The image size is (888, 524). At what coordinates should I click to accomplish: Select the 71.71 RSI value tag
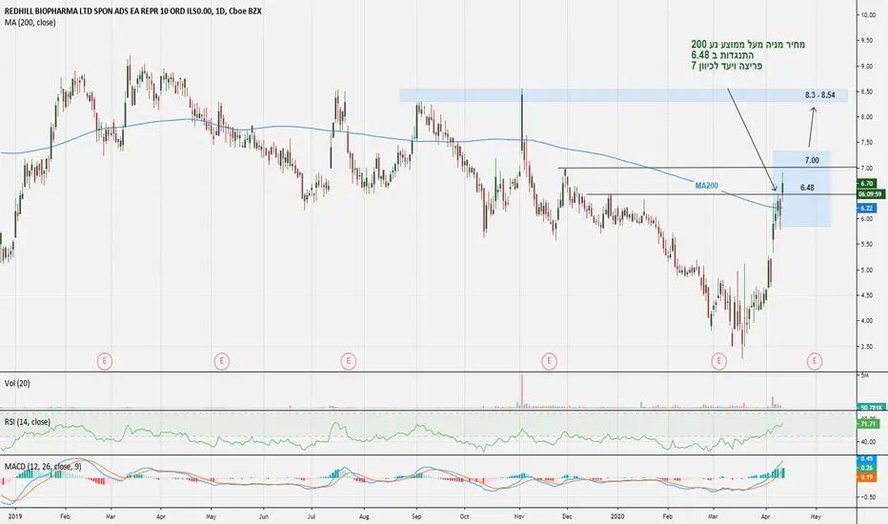868,423
